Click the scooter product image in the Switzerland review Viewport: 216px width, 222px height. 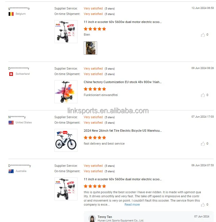tap(66, 91)
